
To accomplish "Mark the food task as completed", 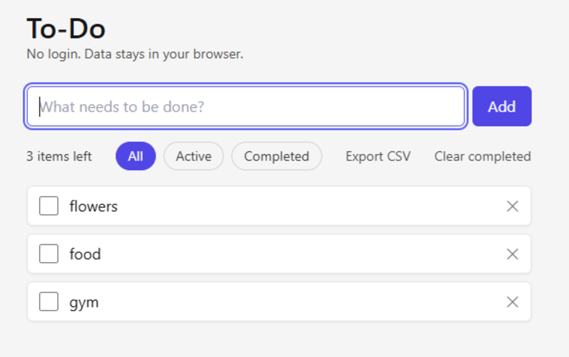I will pyautogui.click(x=49, y=254).
